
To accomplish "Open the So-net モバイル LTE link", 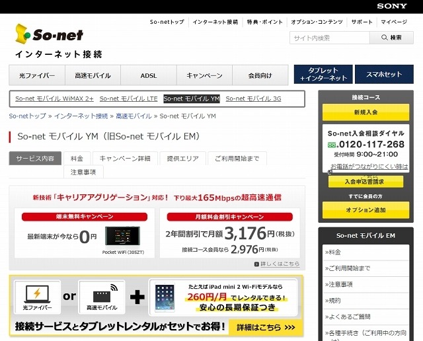I will click(128, 98).
